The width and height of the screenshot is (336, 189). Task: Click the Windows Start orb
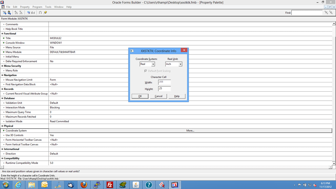tap(6, 185)
